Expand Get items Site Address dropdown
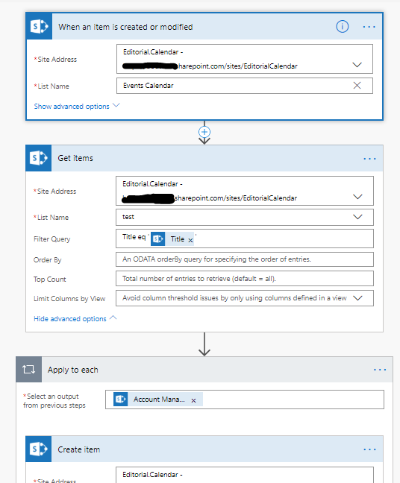This screenshot has width=400, height=483. pyautogui.click(x=357, y=197)
